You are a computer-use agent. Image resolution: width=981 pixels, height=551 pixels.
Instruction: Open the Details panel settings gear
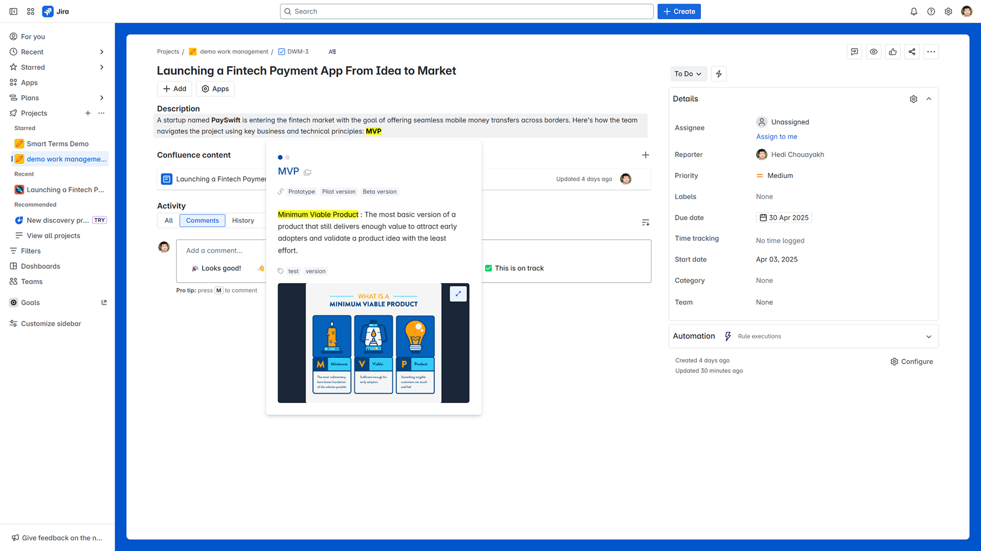[914, 99]
